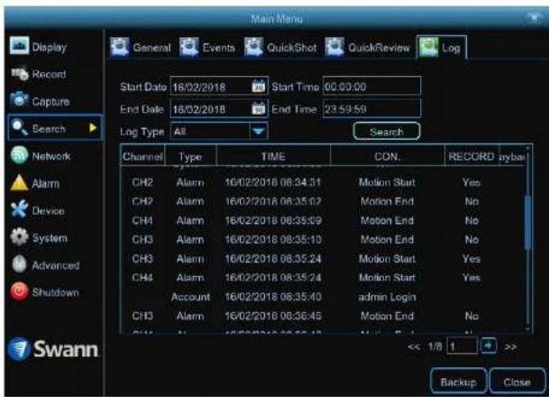Open the Network menu
549x397 pixels.
(x=51, y=156)
